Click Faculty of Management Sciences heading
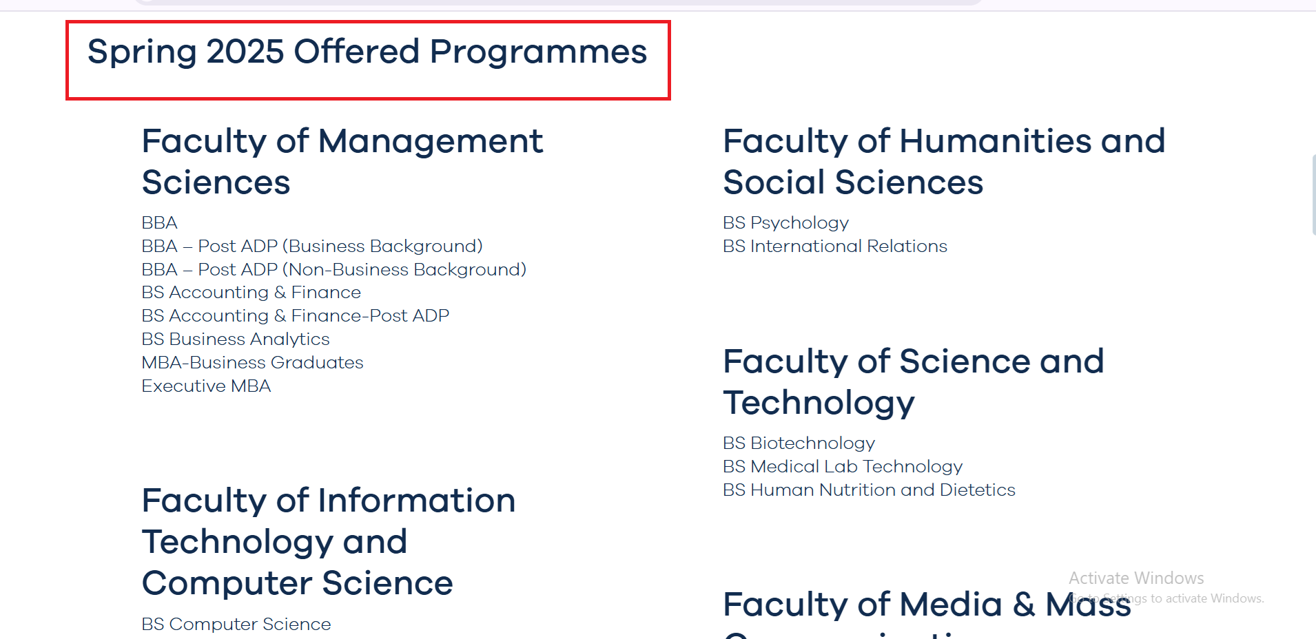Viewport: 1316px width, 639px height. coord(342,162)
